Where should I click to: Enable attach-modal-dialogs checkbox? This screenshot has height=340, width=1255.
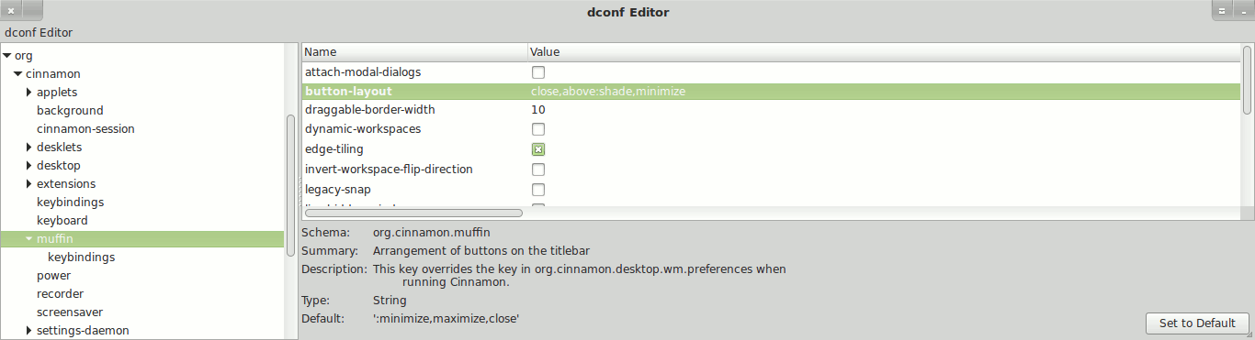[538, 71]
